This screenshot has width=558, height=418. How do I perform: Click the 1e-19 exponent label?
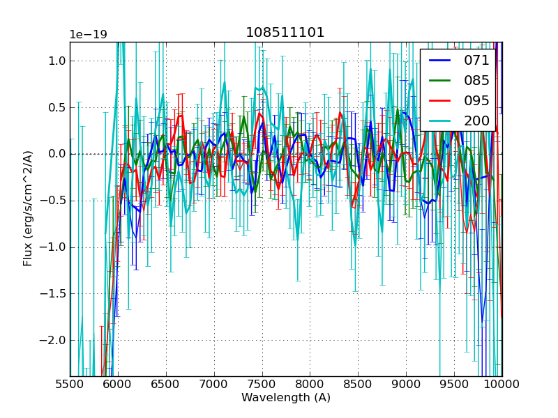(x=88, y=35)
